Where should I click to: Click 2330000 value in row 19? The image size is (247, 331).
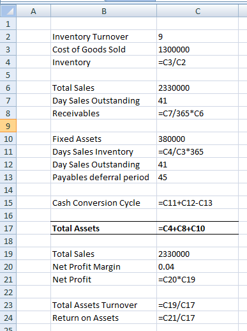point(198,254)
